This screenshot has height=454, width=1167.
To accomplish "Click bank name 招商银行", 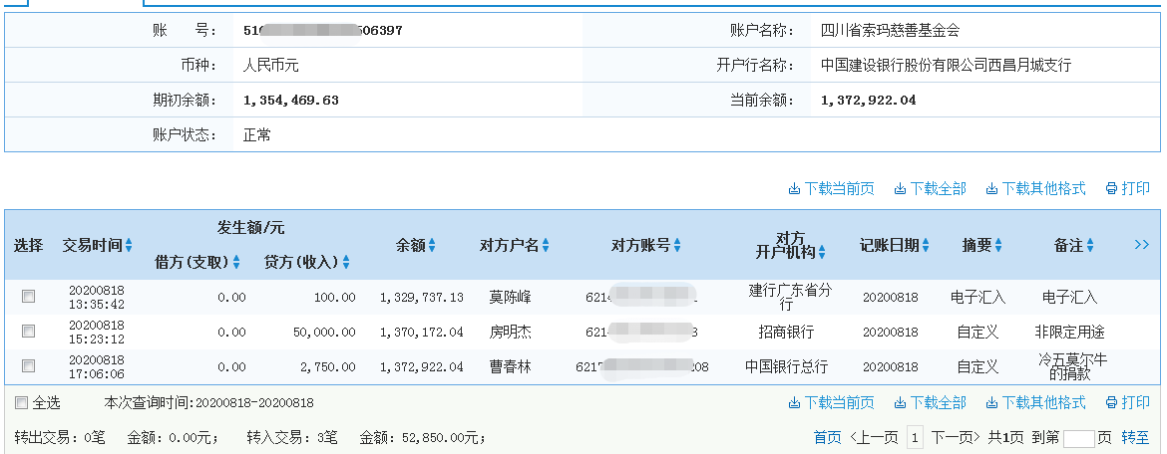I will (786, 332).
